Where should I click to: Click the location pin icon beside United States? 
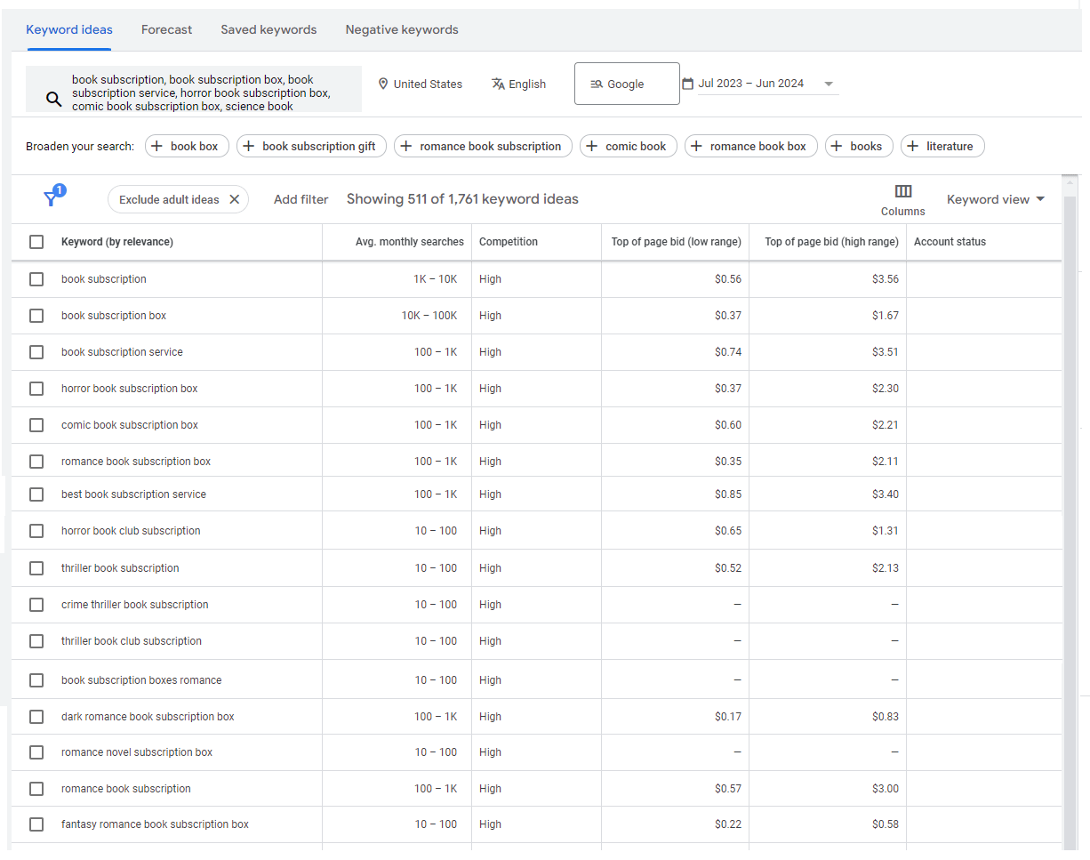[382, 84]
